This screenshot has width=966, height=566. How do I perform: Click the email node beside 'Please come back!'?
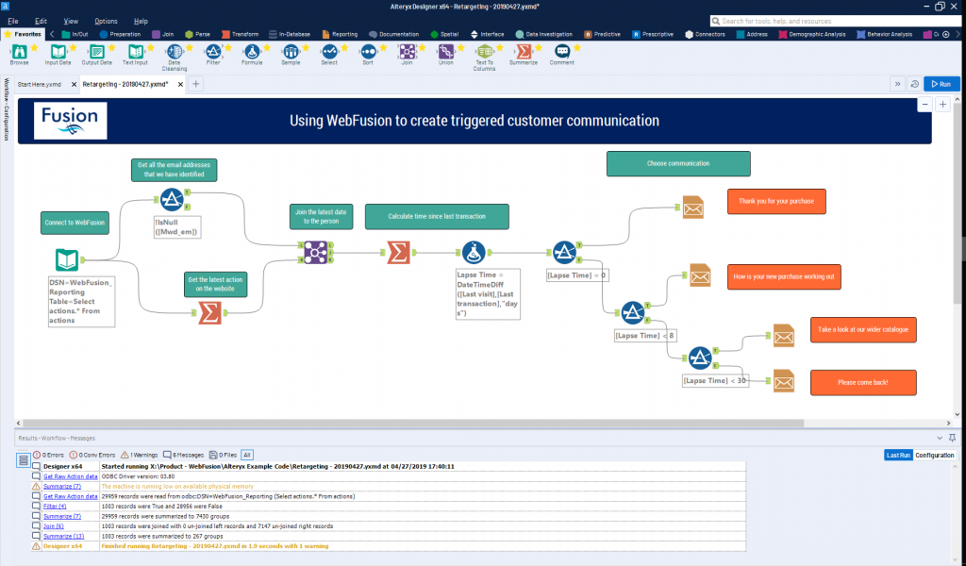784,381
